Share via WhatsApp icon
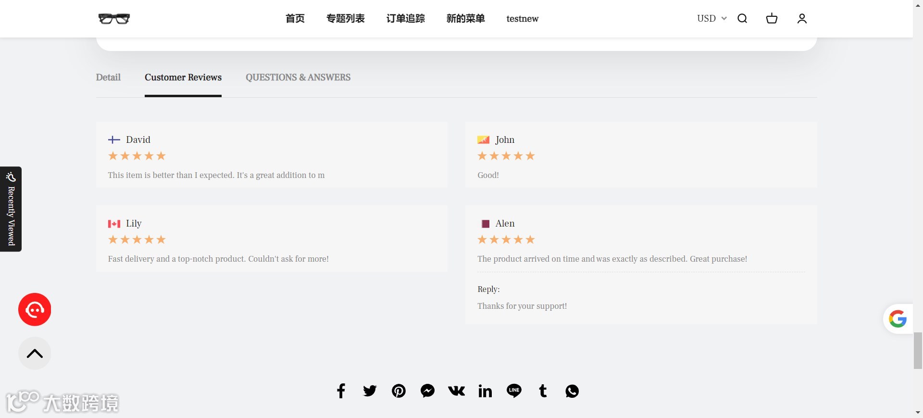This screenshot has height=418, width=923. pos(572,391)
